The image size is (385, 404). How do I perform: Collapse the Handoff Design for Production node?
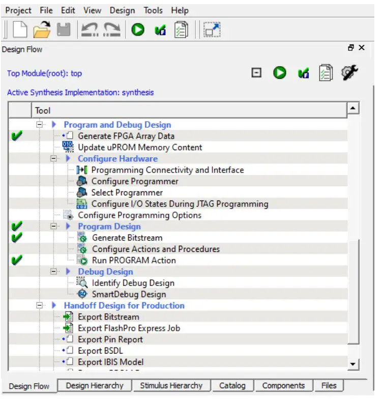39,305
